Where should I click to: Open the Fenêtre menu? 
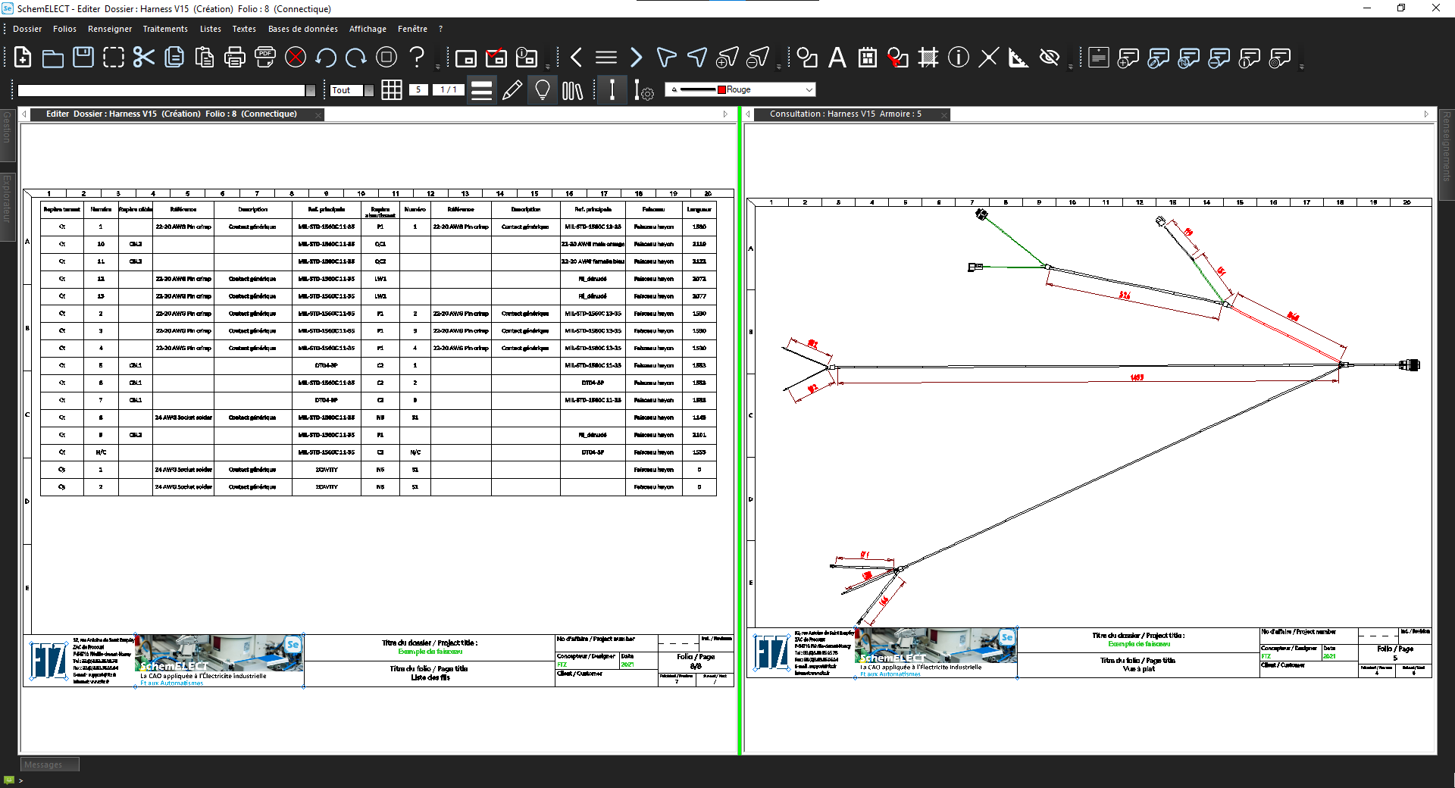click(x=412, y=29)
